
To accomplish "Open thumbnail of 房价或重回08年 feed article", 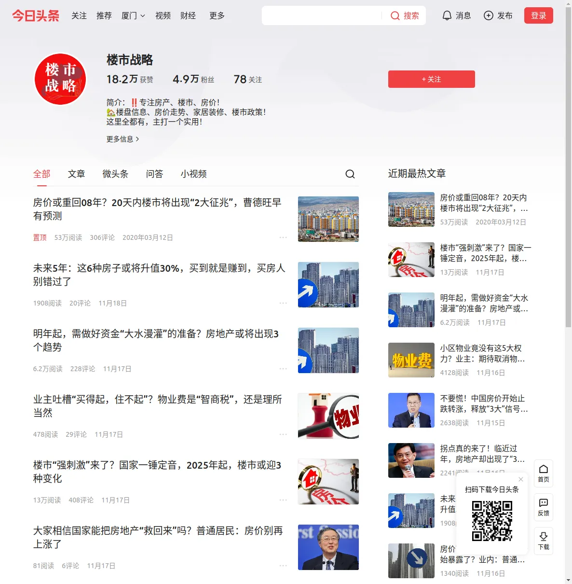I will coord(328,219).
